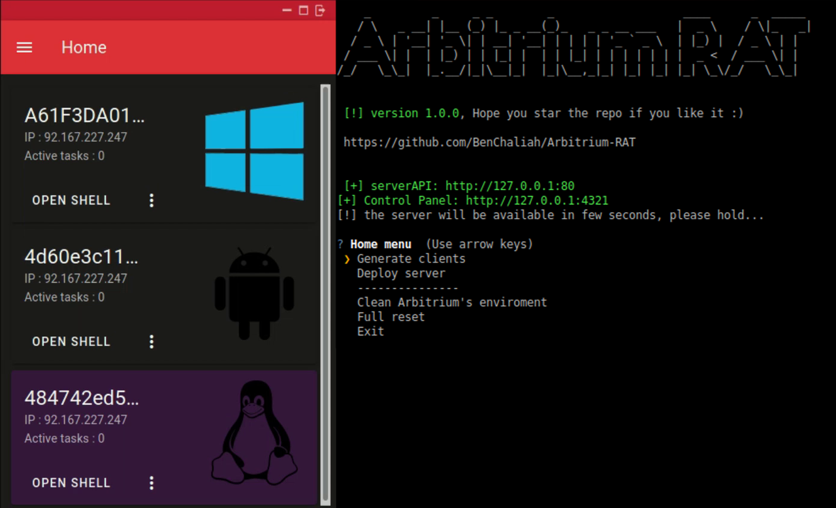Click the Windows logo on A61F3DA01 card
Image resolution: width=836 pixels, height=508 pixels.
255,151
